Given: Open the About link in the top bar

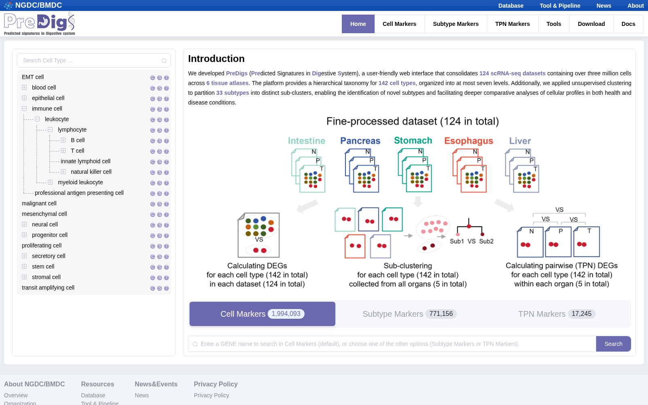Looking at the screenshot, I should pos(635,6).
